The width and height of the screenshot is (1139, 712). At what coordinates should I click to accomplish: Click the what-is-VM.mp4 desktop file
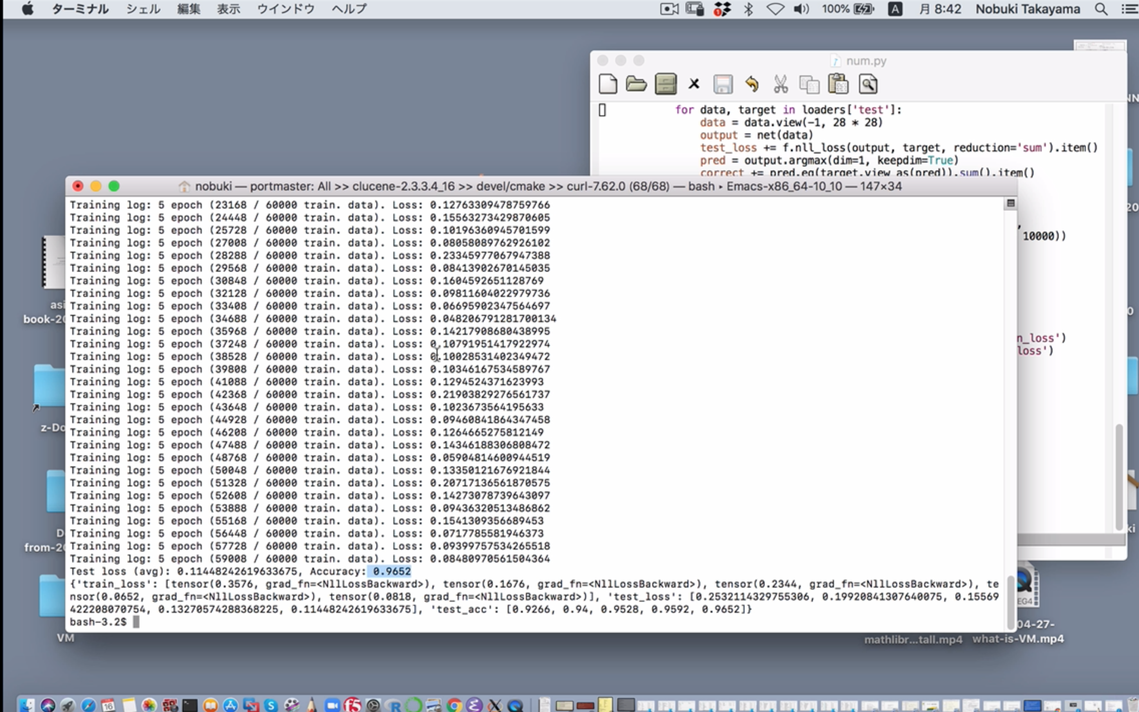1018,639
